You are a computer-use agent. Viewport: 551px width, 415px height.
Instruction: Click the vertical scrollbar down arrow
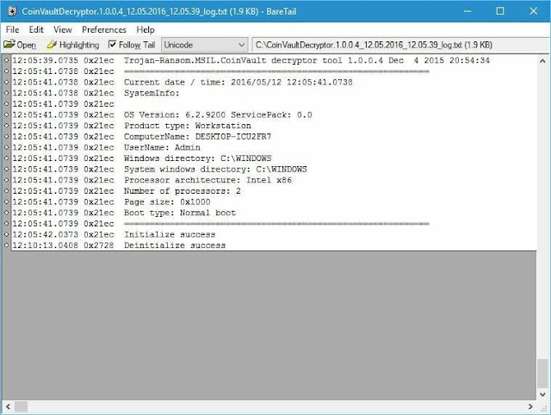pos(542,394)
